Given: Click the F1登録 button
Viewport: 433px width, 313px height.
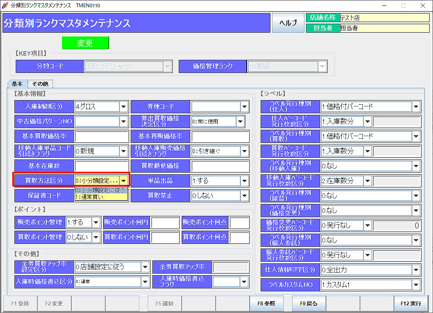Looking at the screenshot, I should tap(20, 304).
